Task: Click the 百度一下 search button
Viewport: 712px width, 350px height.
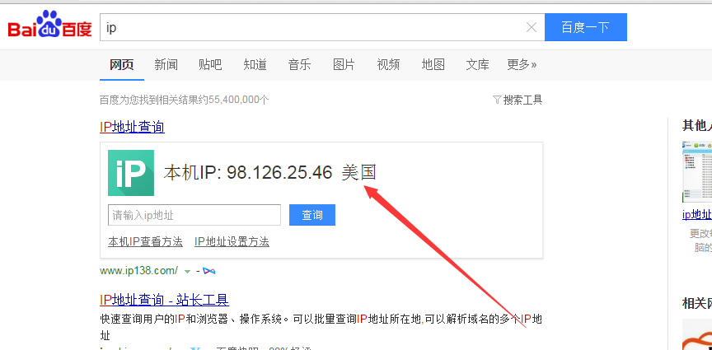Action: 586,27
